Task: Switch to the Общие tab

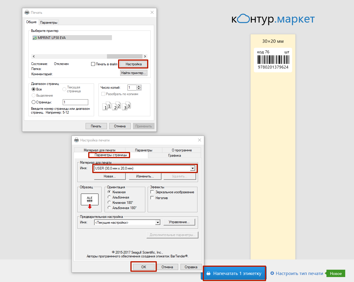Action: coord(31,22)
